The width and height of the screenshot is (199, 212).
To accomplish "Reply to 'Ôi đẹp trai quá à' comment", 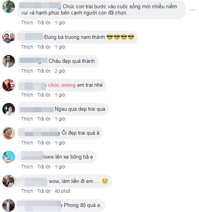I will point(44,143).
